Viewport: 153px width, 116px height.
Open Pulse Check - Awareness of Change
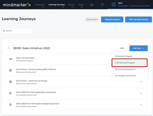coord(77,82)
